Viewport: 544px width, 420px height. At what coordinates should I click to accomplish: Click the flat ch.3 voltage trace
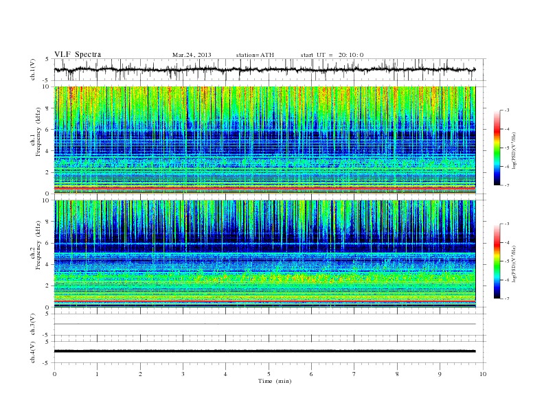[x=264, y=324]
